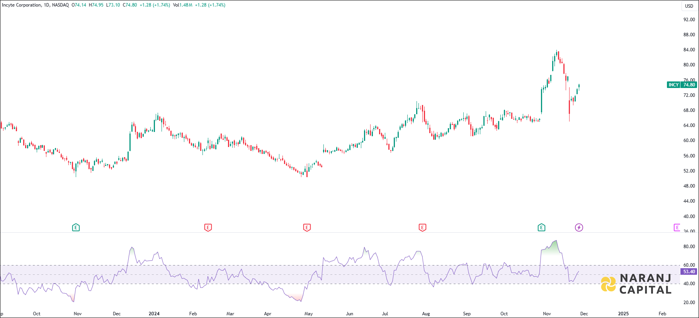This screenshot has height=318, width=699.
Task: Click the green earnings marker near November 2024
Action: (541, 228)
